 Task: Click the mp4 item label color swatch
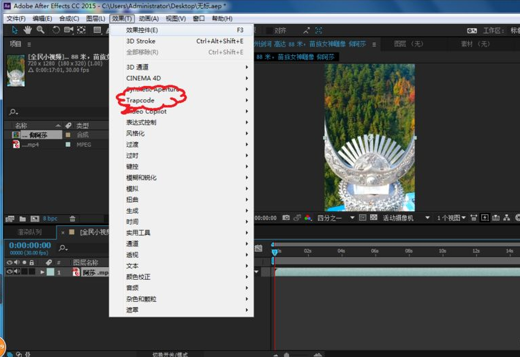[x=68, y=145]
